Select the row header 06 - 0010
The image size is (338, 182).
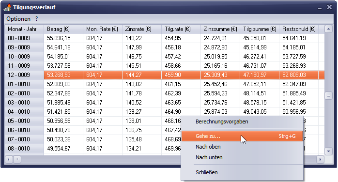coord(24,130)
